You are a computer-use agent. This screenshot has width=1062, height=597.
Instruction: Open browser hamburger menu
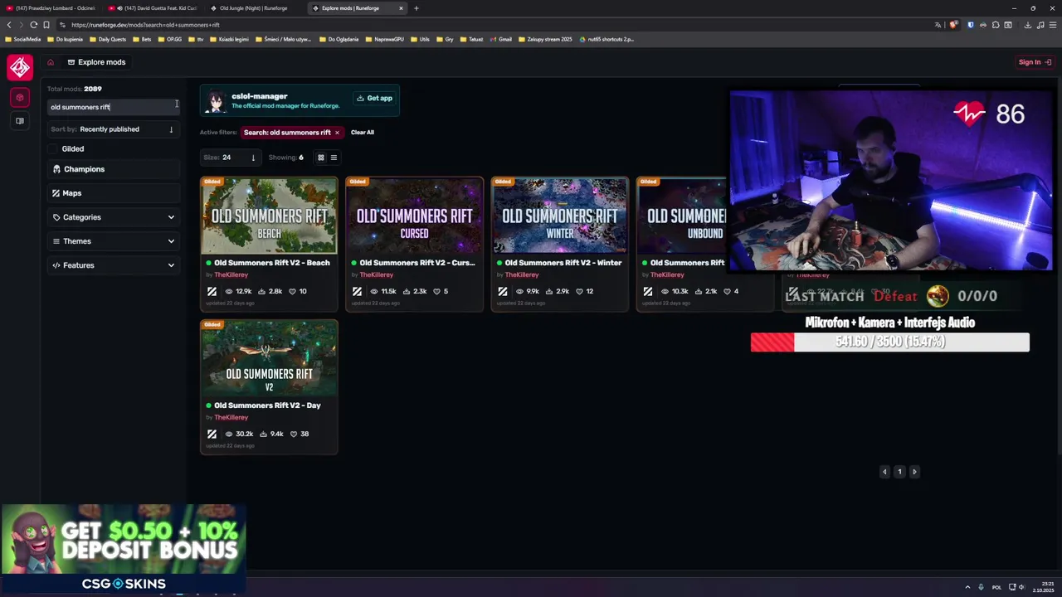[x=1052, y=25]
